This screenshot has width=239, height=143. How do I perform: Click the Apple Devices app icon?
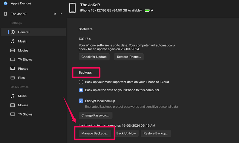point(5,3)
